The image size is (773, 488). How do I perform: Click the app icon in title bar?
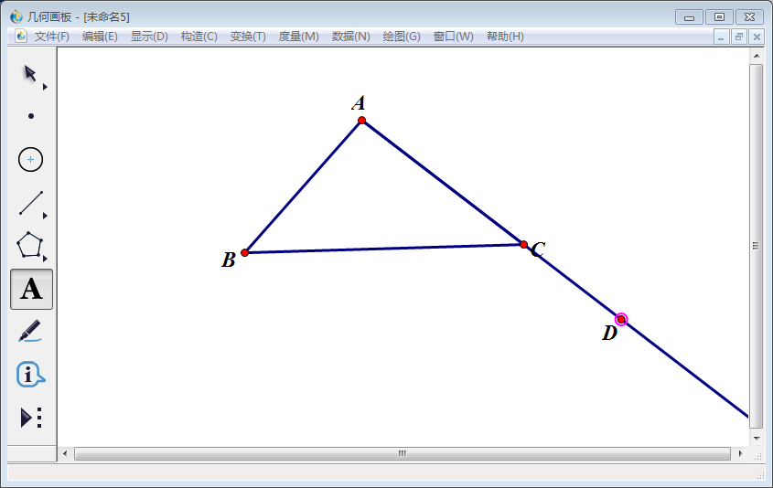[16, 16]
